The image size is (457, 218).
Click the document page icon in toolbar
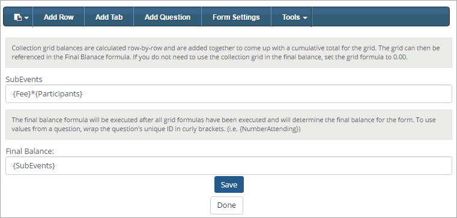click(18, 17)
